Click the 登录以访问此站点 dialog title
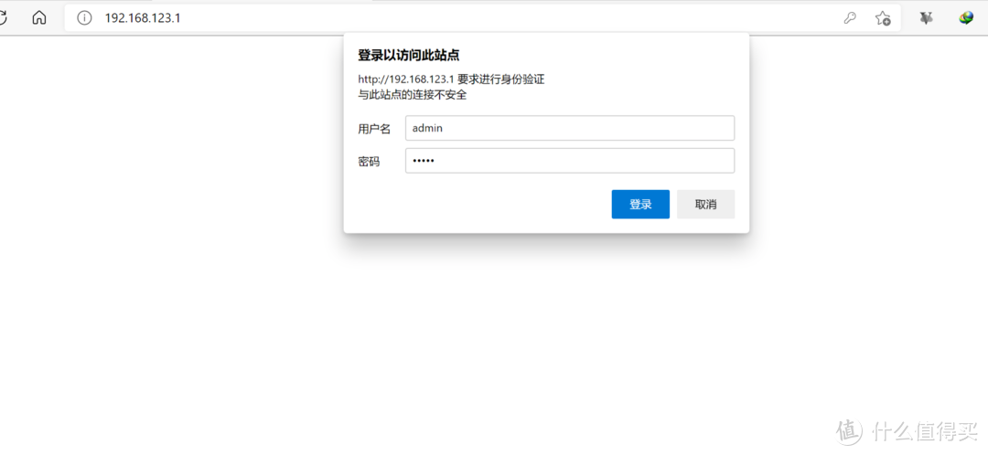 [x=408, y=56]
